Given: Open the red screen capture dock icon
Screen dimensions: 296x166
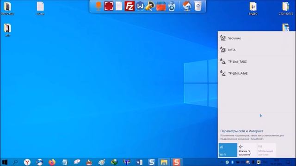Looking at the screenshot, I should (109, 6).
